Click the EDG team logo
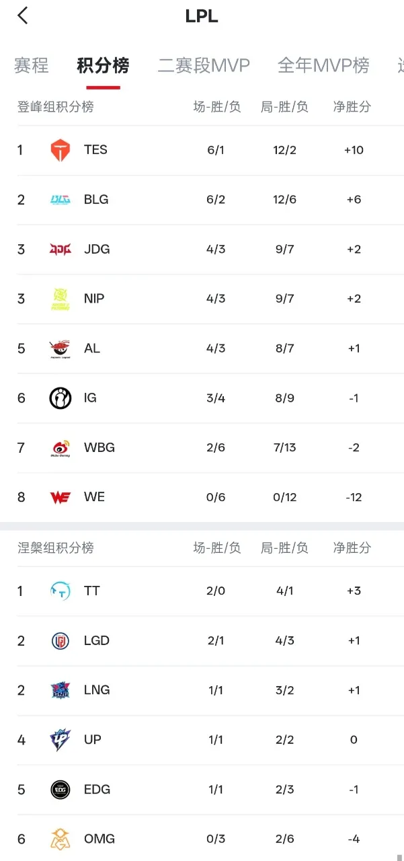 click(60, 790)
